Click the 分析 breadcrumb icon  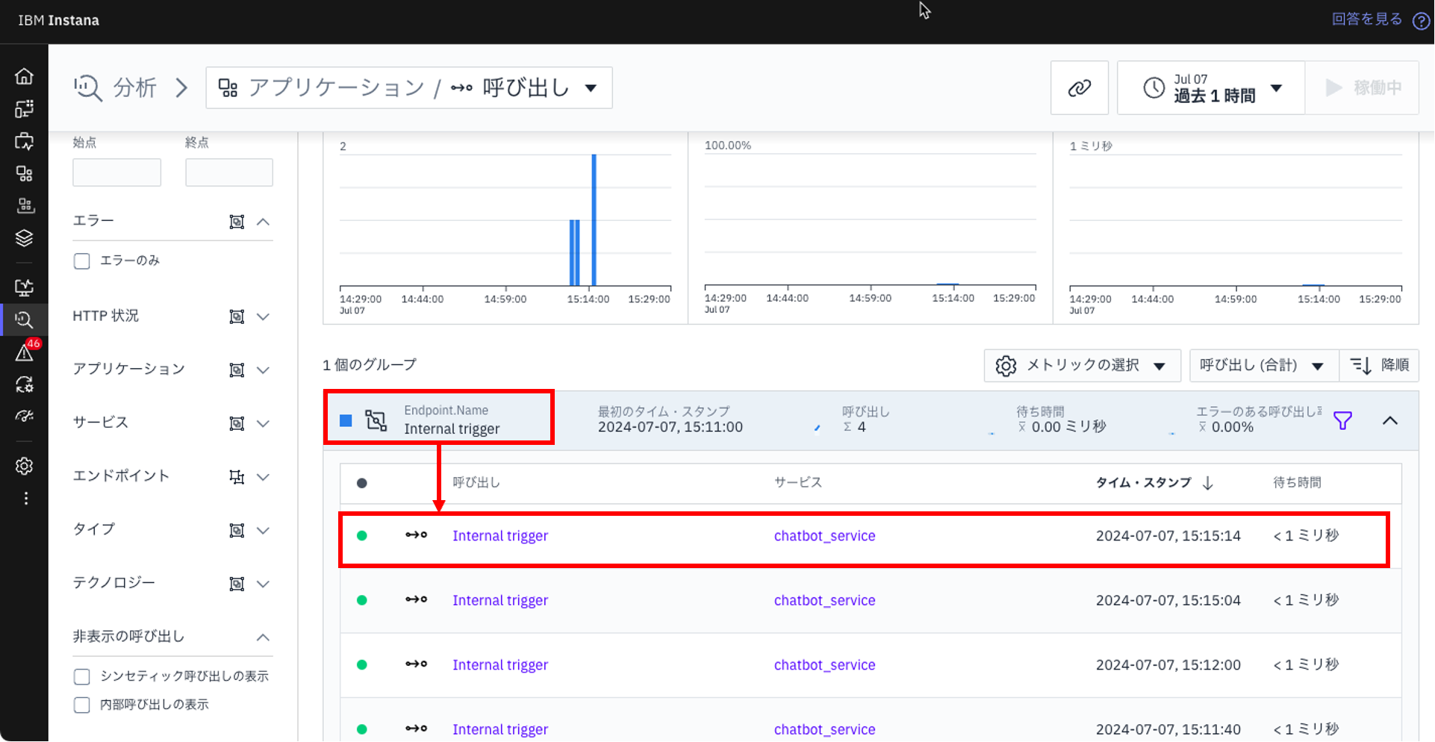[x=87, y=88]
